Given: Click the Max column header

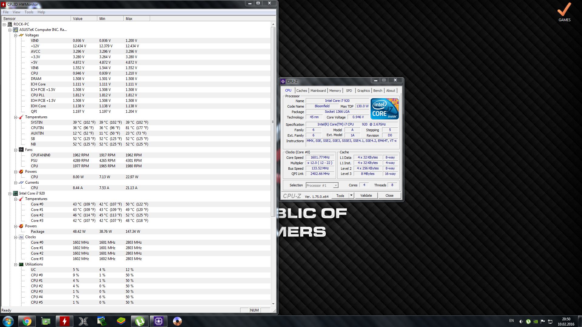Looking at the screenshot, I should click(x=137, y=18).
